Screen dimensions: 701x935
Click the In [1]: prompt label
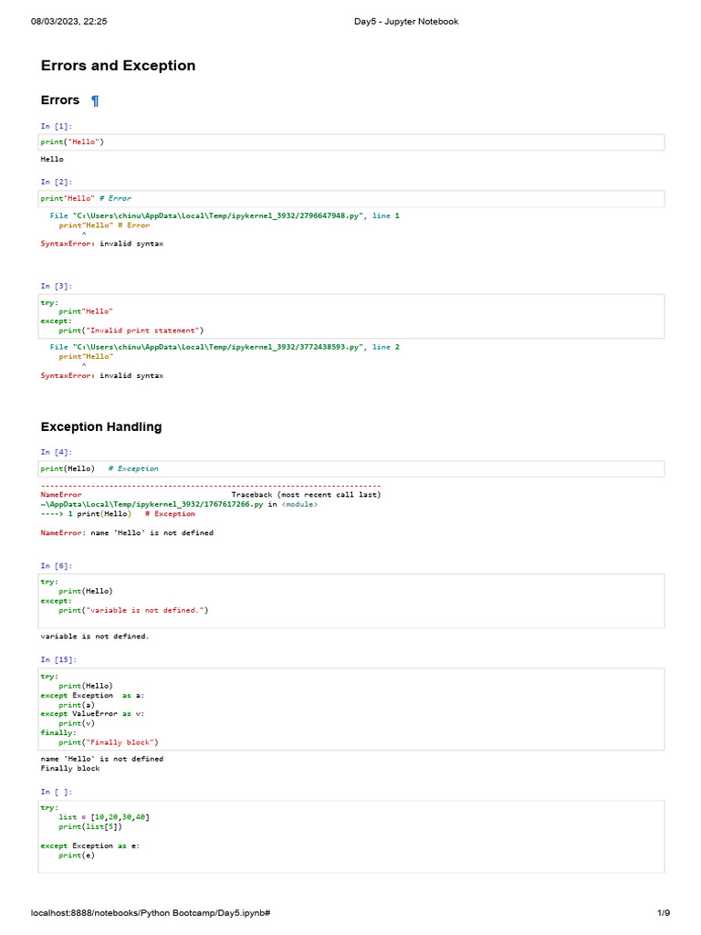(x=56, y=126)
